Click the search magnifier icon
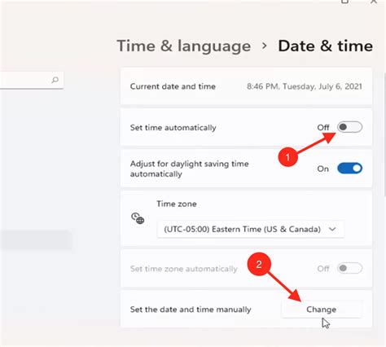This screenshot has width=386, height=347. (55, 80)
